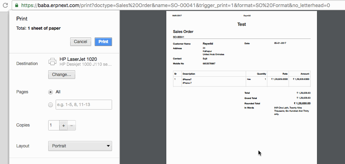Click the Raywild customer name value
The width and height of the screenshot is (345, 164).
click(x=208, y=43)
